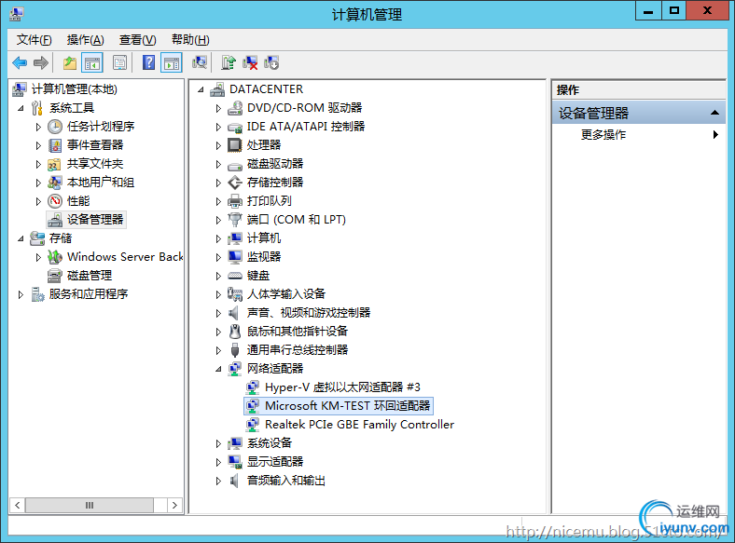The width and height of the screenshot is (735, 543).
Task: Open the 操作(A) menu
Action: (85, 40)
